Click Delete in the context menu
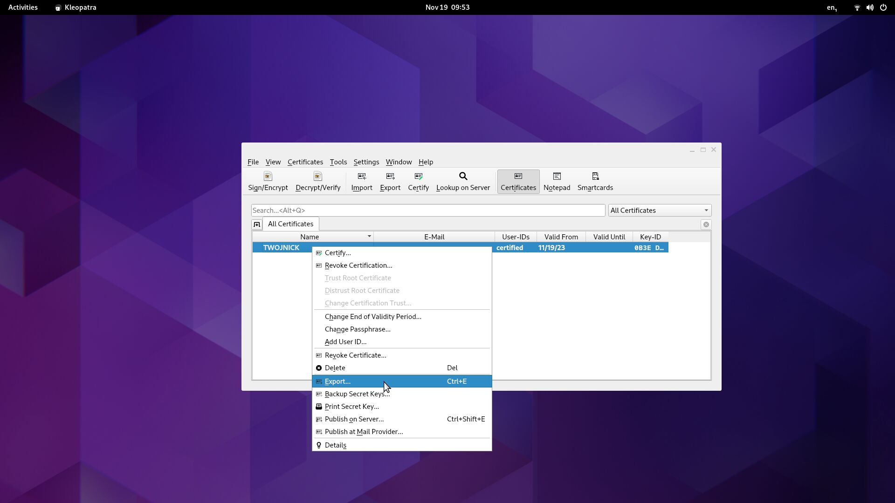 click(x=335, y=368)
